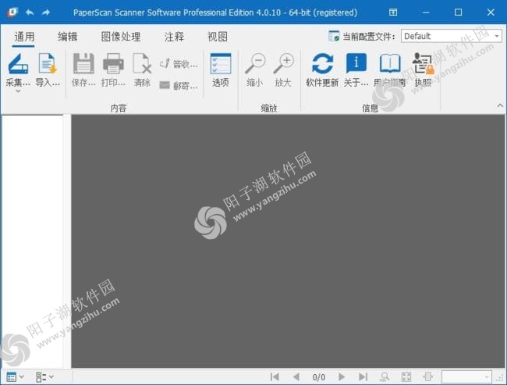
Task: Click the empty thumbnail panel
Action: pos(32,241)
